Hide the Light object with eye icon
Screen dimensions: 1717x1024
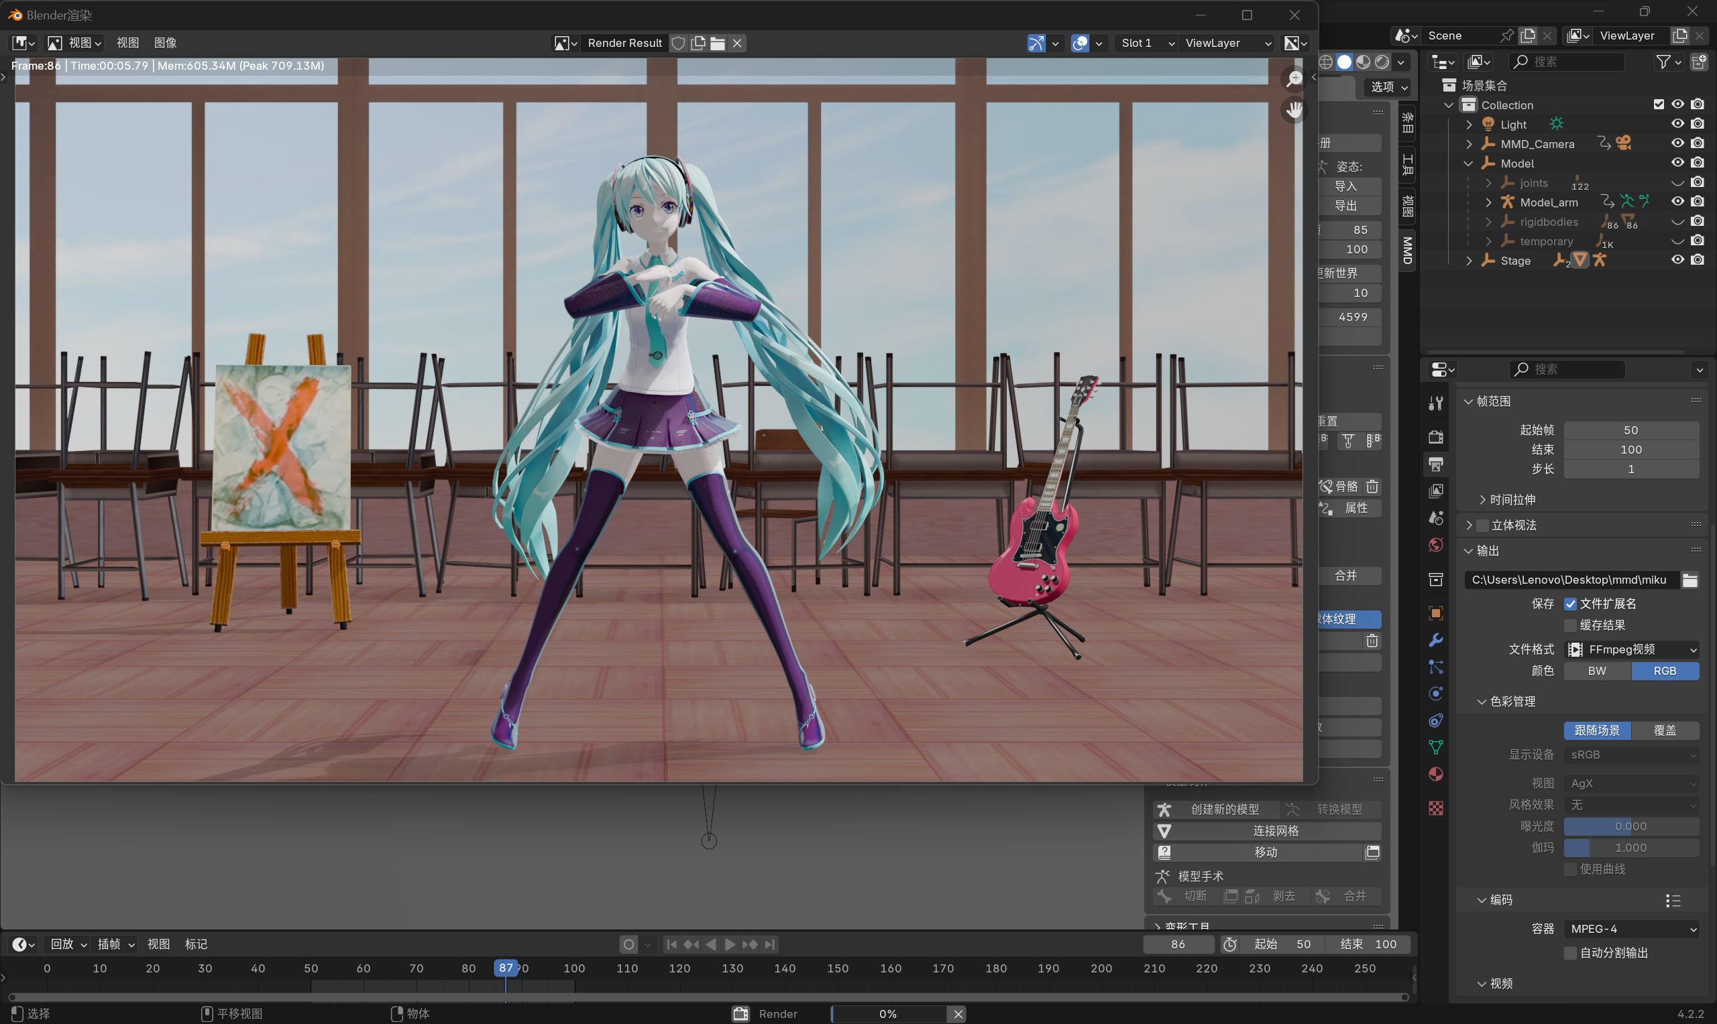click(1677, 124)
